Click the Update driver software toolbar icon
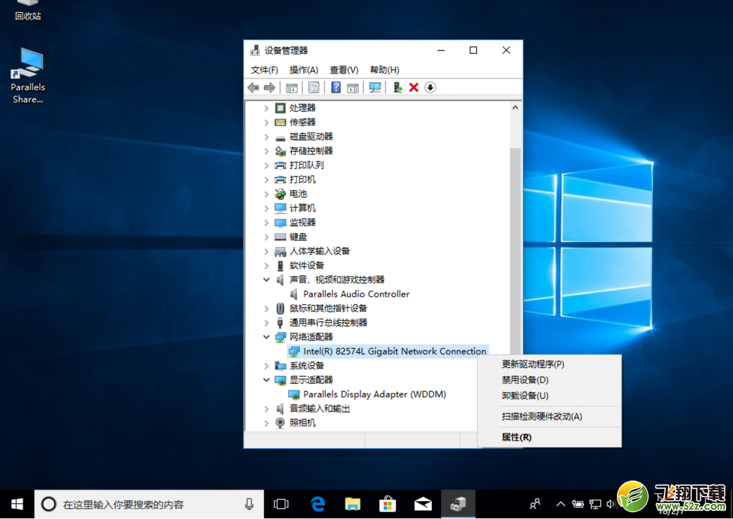The width and height of the screenshot is (733, 519). pos(398,87)
